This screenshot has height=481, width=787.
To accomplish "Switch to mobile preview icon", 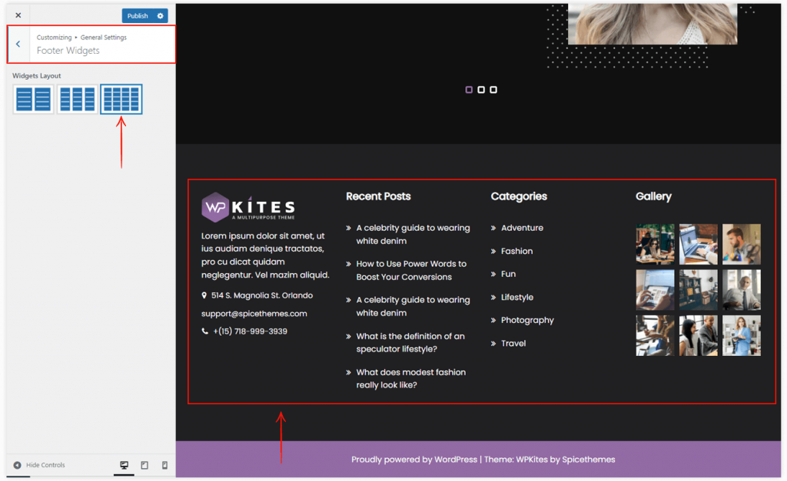I will tap(164, 466).
